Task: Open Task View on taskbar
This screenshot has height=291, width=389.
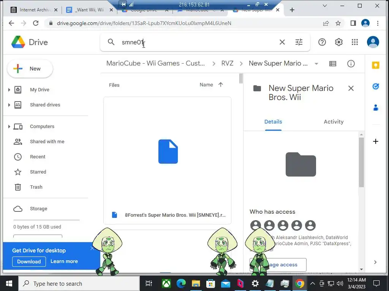Action: (x=149, y=283)
